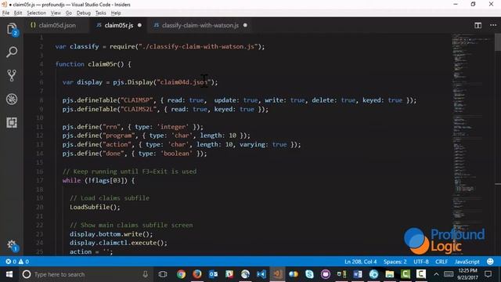Open Google Chrome from taskbar
The height and width of the screenshot is (282, 501).
coord(181,274)
